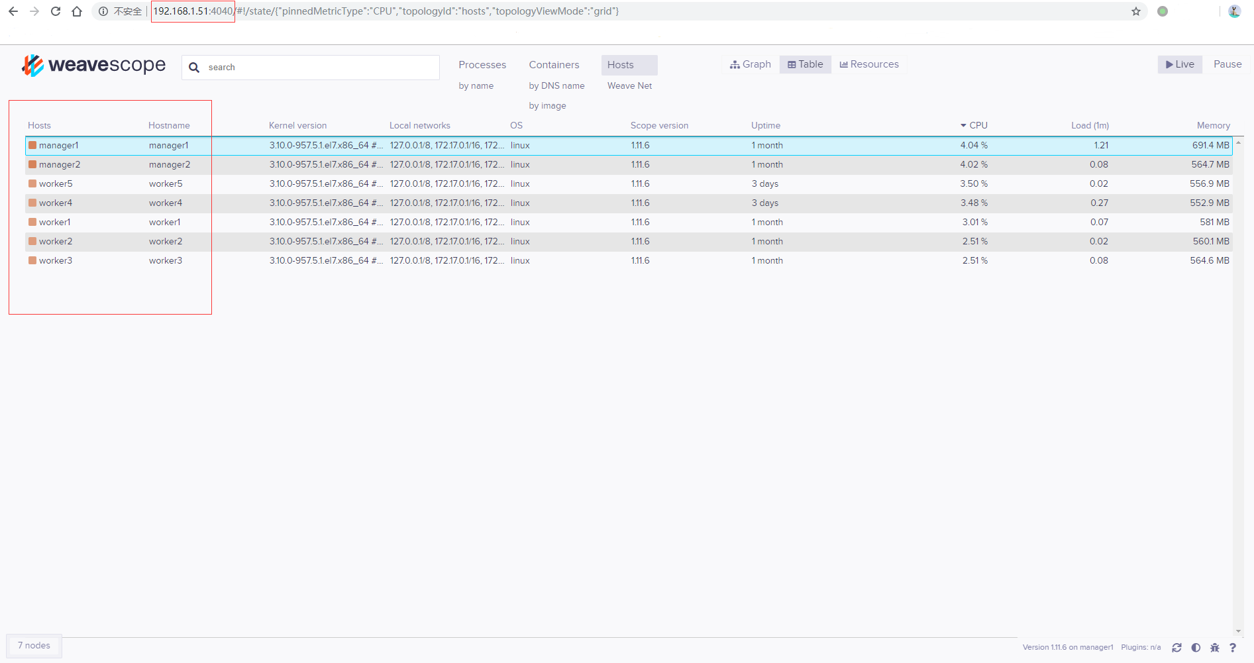This screenshot has width=1254, height=663.
Task: Sort by Scope version column
Action: coord(659,126)
